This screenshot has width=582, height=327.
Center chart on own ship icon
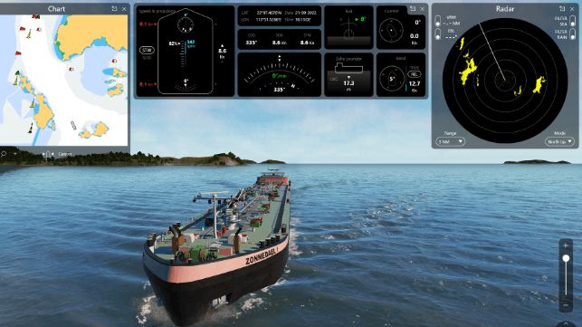[x=48, y=154]
